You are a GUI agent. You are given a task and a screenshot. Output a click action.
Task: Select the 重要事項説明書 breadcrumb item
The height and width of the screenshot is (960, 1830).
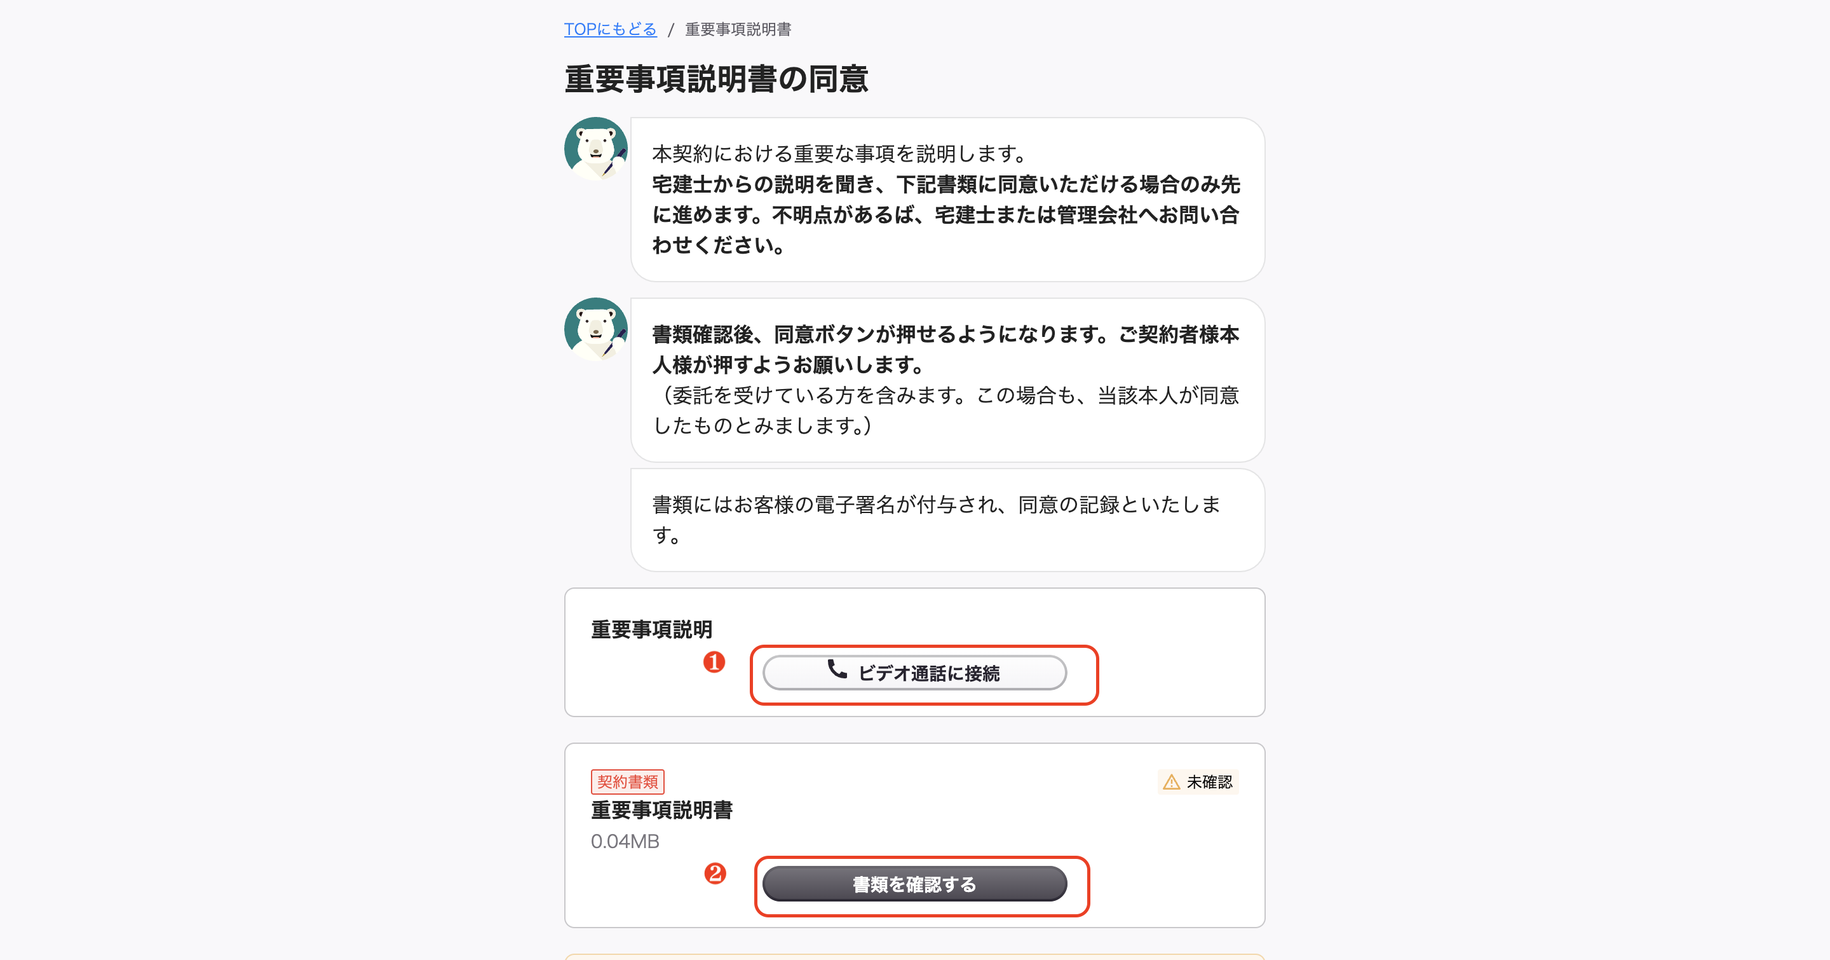point(737,29)
